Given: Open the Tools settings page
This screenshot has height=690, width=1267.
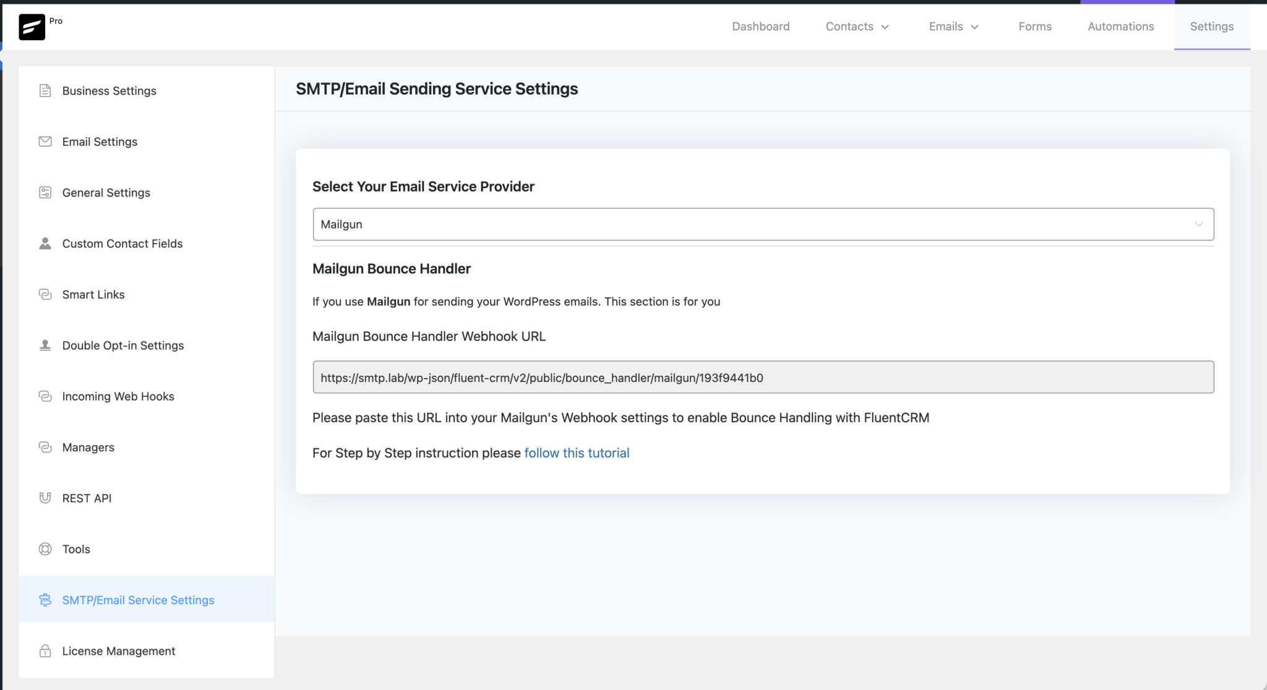Looking at the screenshot, I should (147, 549).
